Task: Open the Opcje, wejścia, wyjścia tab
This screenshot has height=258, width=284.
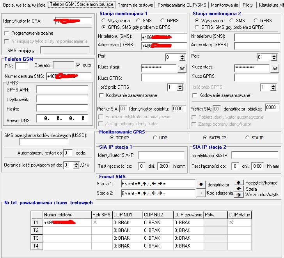Action: 24,5
